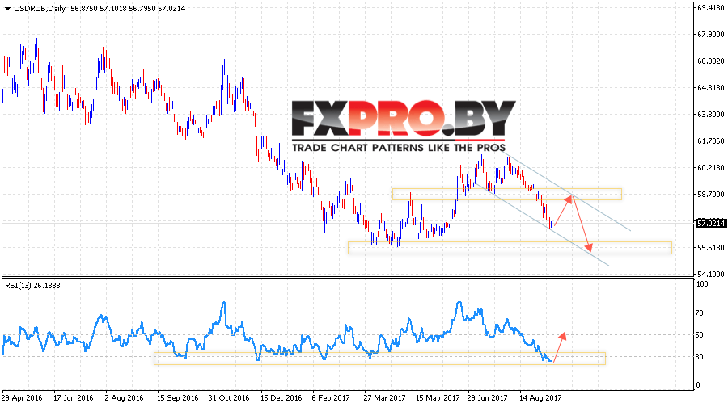Image resolution: width=728 pixels, height=407 pixels.
Task: Open the chart menu triangle beside USDRUB
Action: coord(7,8)
